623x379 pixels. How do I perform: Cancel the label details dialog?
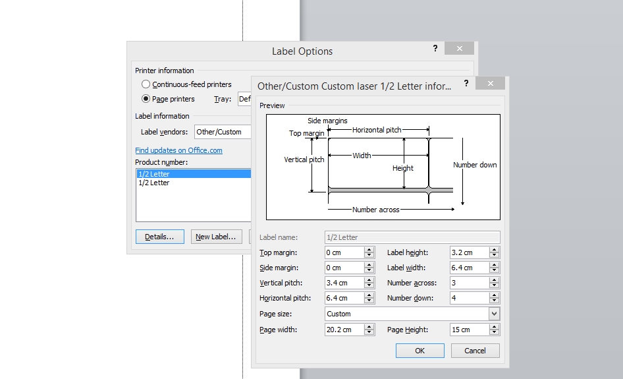[475, 351]
